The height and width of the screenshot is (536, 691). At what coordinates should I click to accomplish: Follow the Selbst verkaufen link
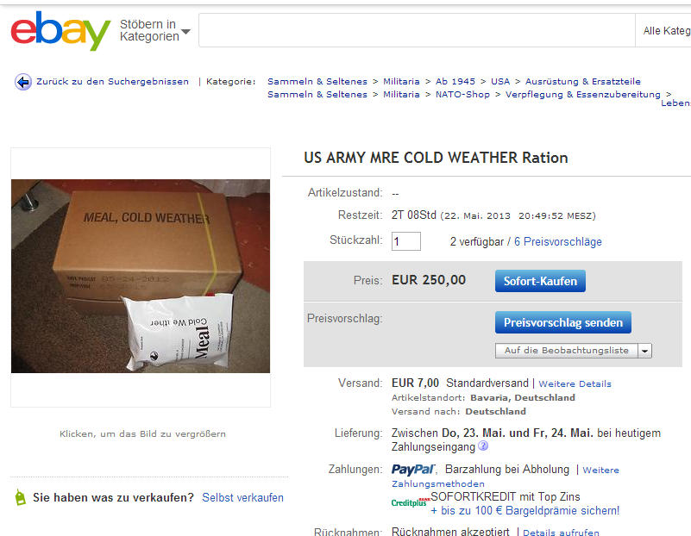click(242, 498)
